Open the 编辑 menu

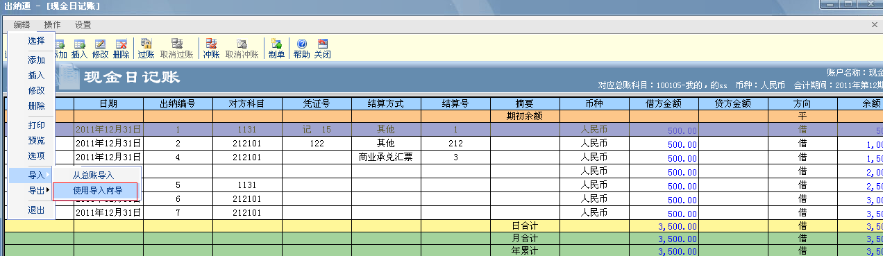pos(22,25)
